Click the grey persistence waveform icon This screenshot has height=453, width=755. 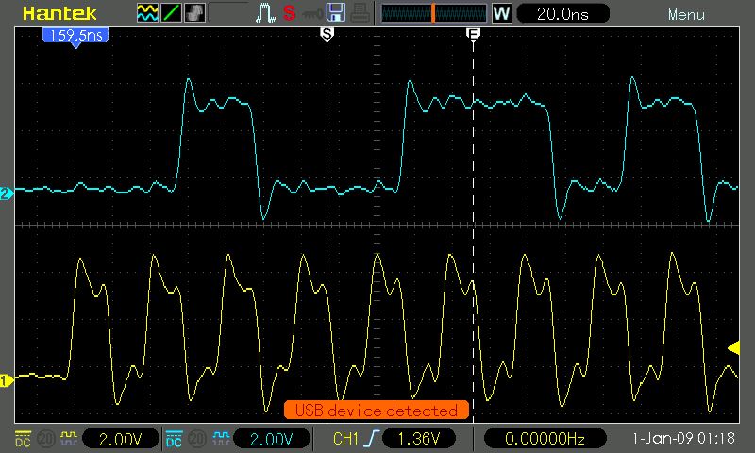(x=194, y=13)
